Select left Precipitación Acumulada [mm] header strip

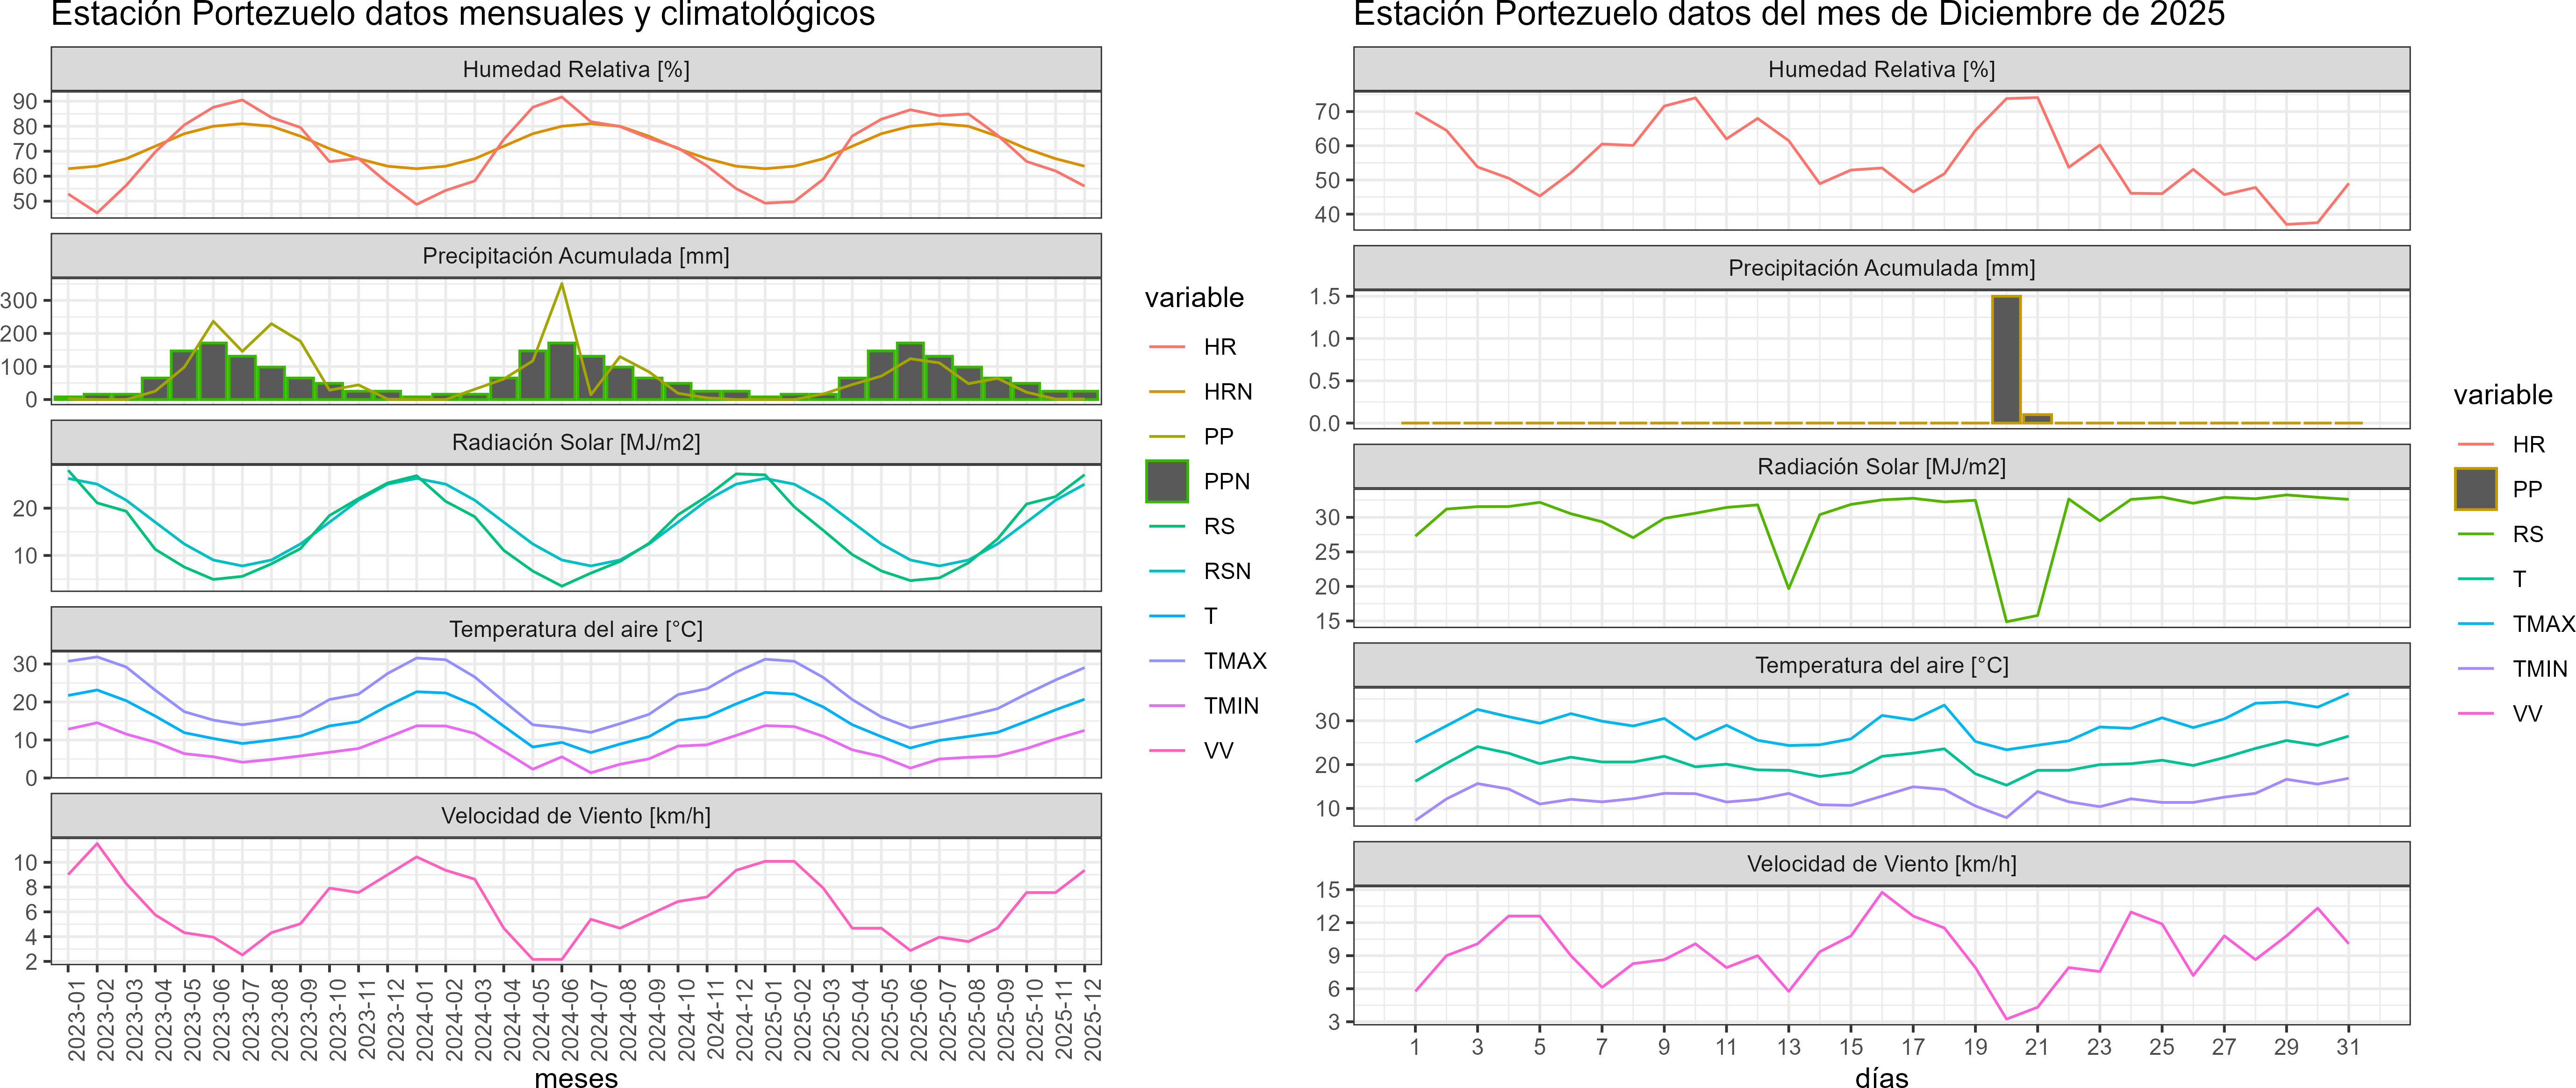(x=576, y=256)
